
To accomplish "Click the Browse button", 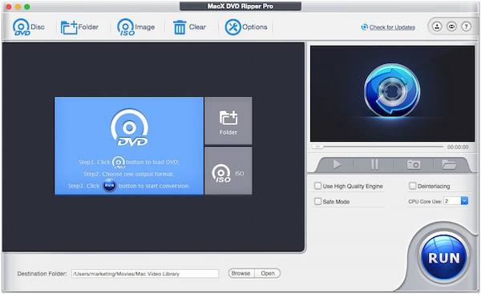I will click(241, 273).
